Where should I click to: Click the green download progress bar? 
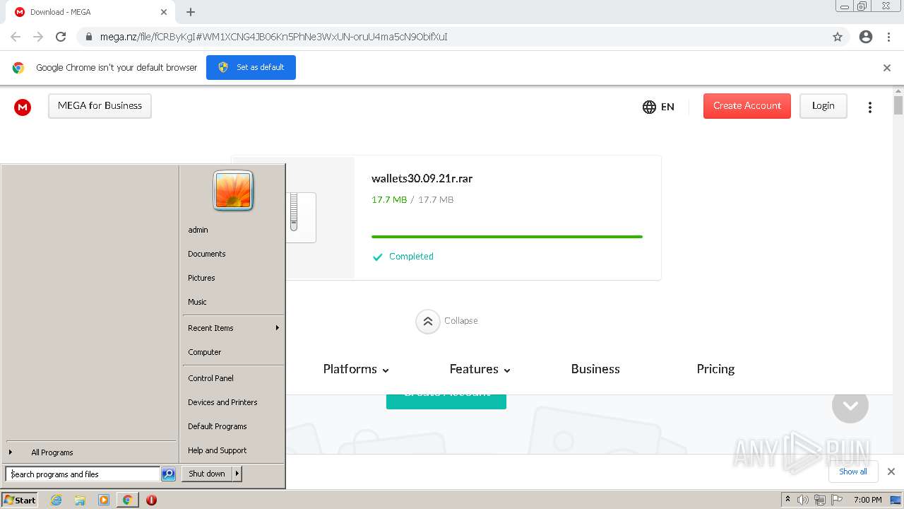[x=507, y=237]
